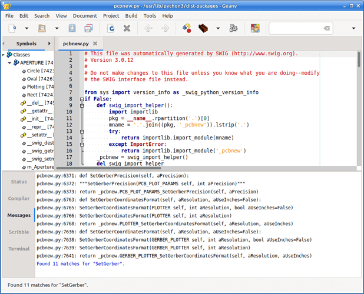This screenshot has height=294, width=364.
Task: Click line number 7 in margin
Action: point(71,92)
